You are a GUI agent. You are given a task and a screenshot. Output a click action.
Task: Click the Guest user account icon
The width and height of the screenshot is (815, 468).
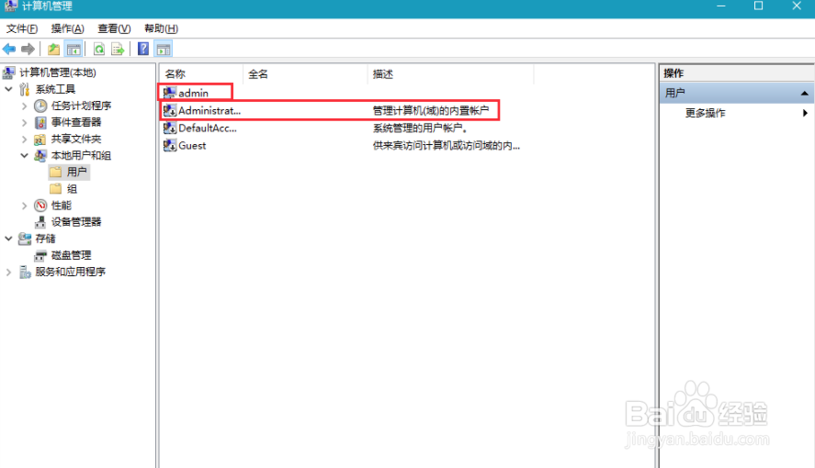tap(169, 146)
